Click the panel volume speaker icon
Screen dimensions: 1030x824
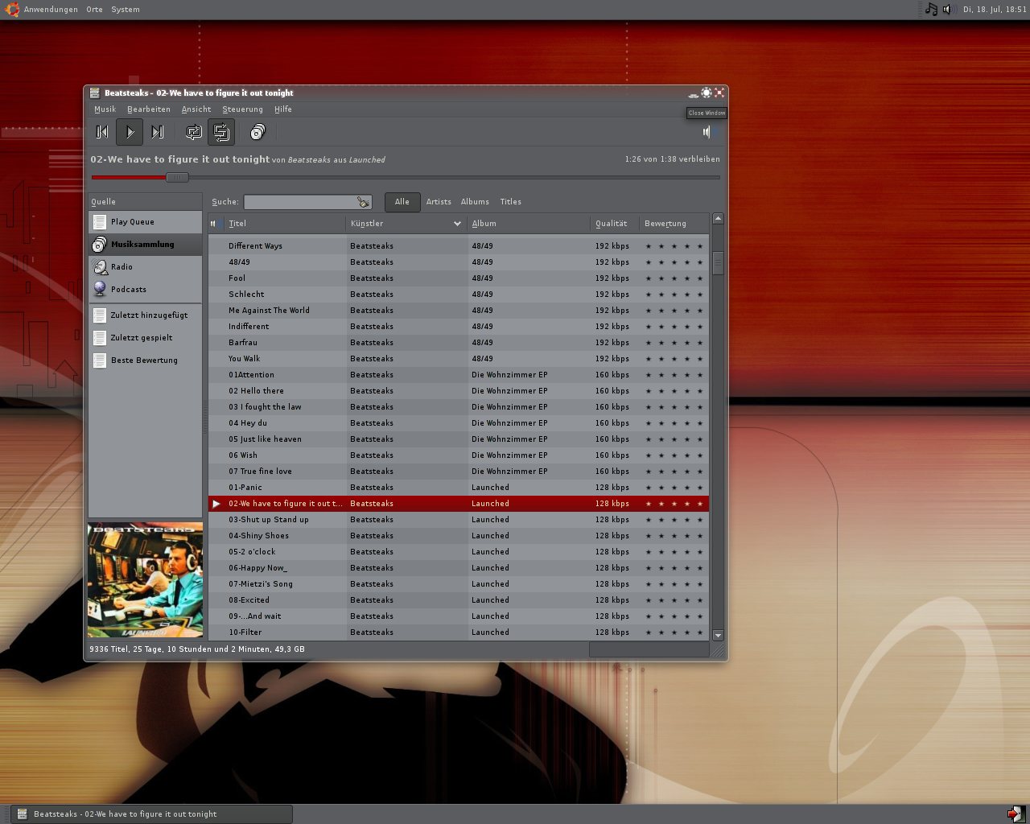947,10
